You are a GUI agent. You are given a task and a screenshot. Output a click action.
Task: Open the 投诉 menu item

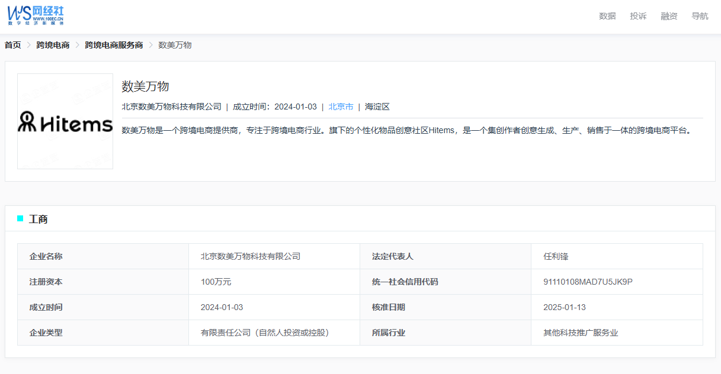point(638,16)
